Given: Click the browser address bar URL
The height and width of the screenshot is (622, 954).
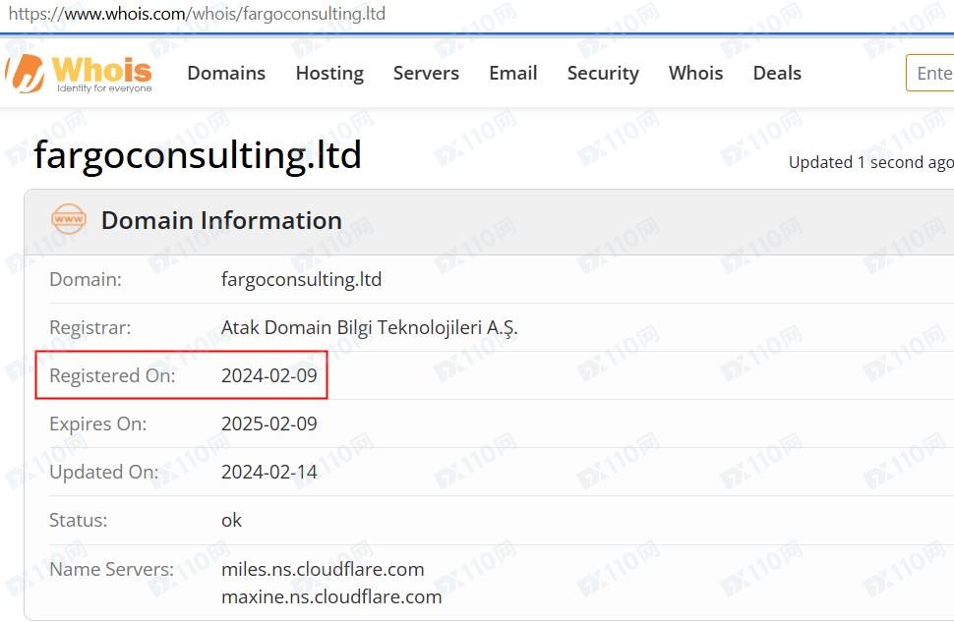Looking at the screenshot, I should coord(197,14).
